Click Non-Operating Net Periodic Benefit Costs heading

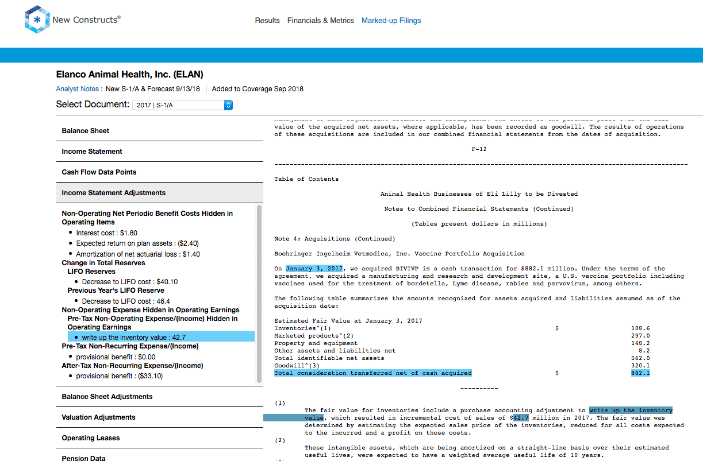pos(147,218)
